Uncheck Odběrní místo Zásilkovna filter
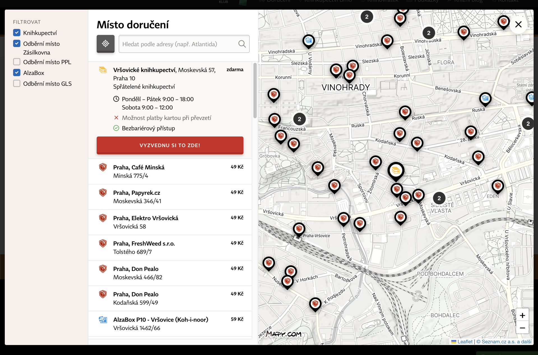Screen dimensions: 538x355 click(x=17, y=43)
